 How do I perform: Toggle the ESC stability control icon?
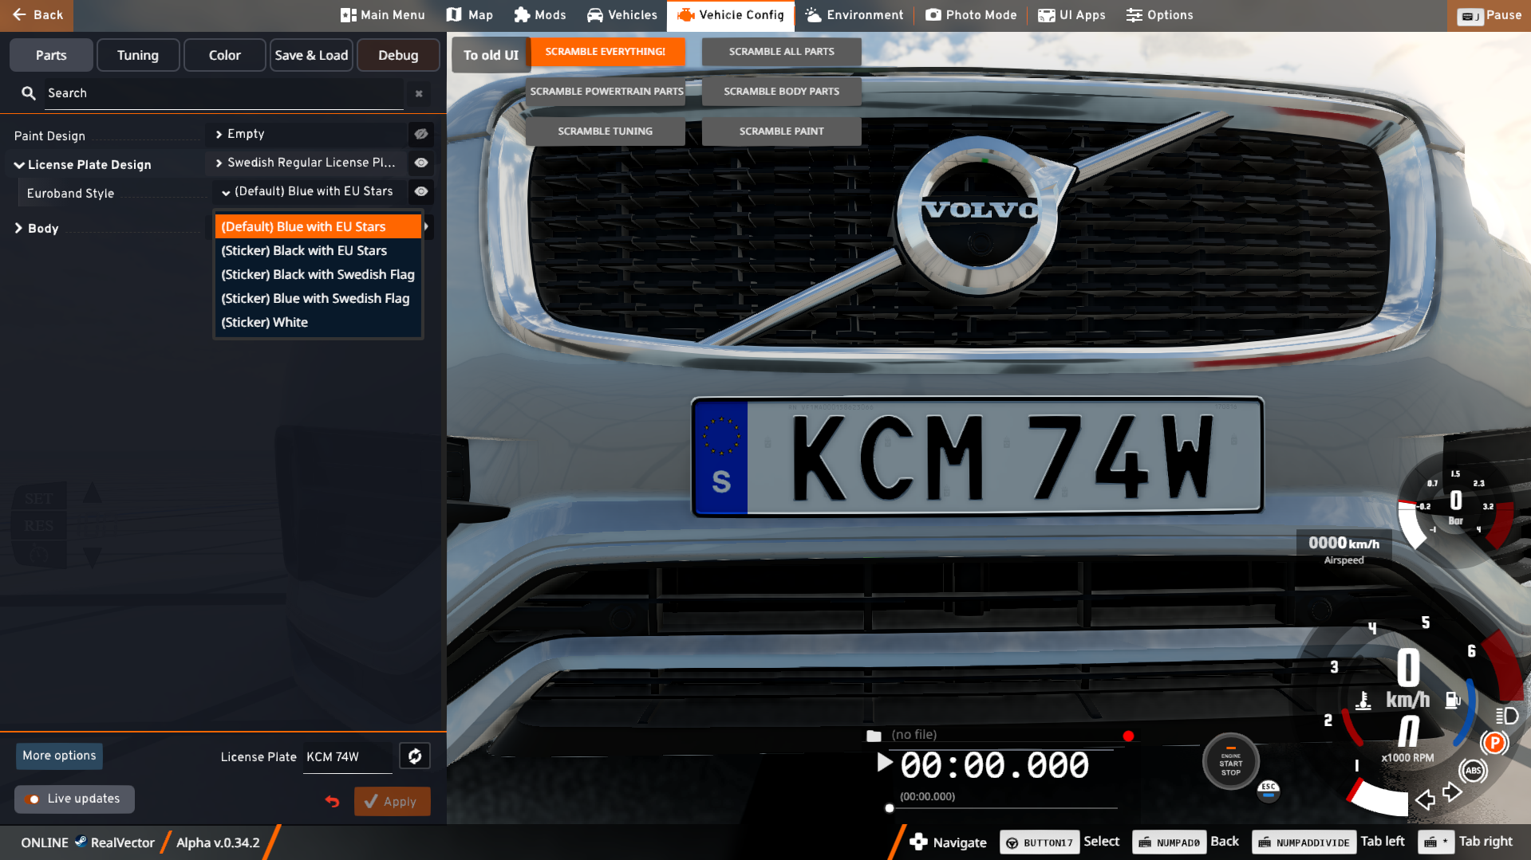[1269, 791]
